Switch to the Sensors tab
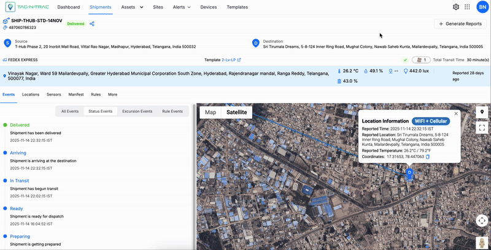Image resolution: width=491 pixels, height=250 pixels. [54, 94]
